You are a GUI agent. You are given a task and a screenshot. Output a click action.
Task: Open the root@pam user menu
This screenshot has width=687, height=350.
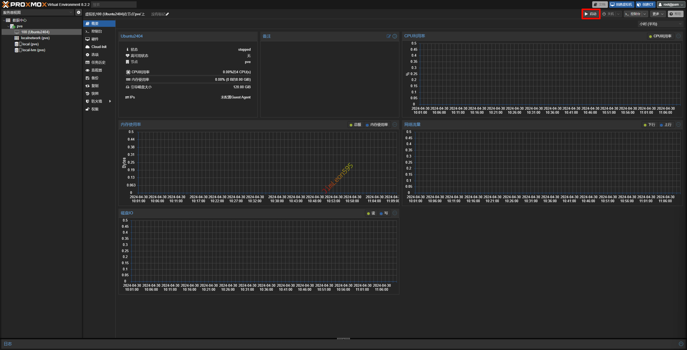pos(671,5)
